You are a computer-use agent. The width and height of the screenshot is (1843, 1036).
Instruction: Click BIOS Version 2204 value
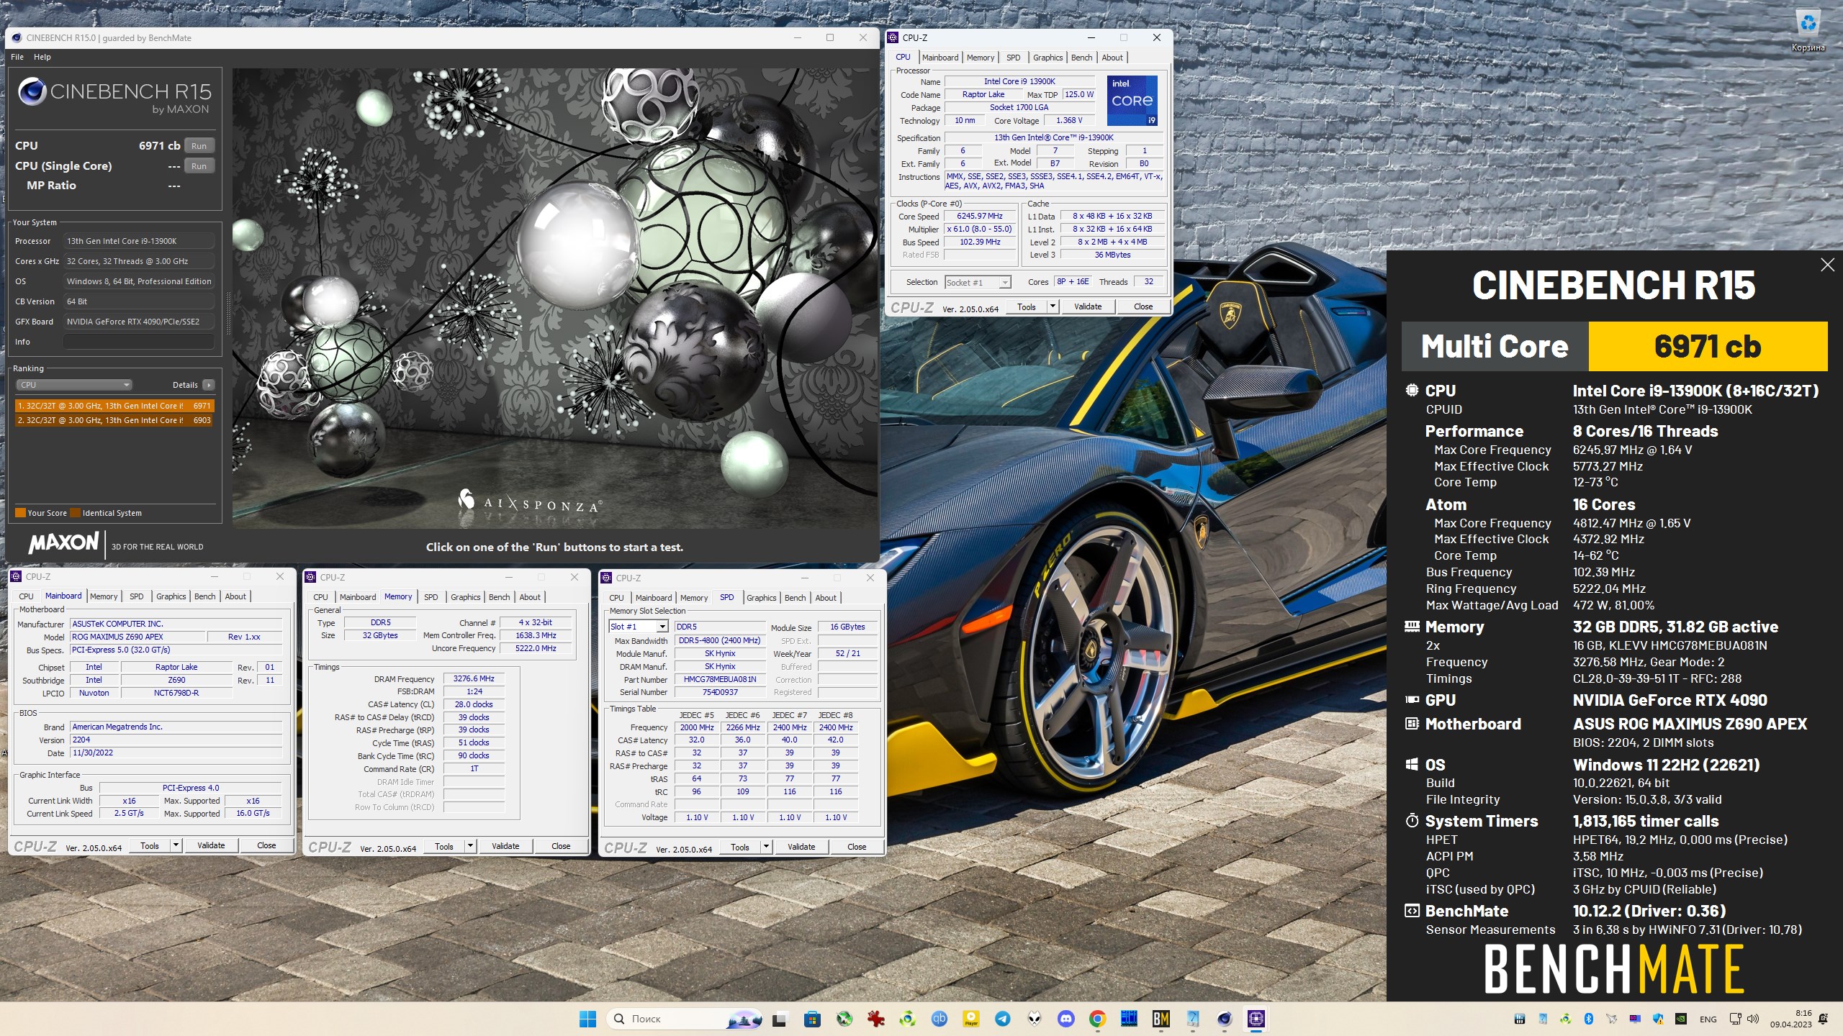point(176,740)
